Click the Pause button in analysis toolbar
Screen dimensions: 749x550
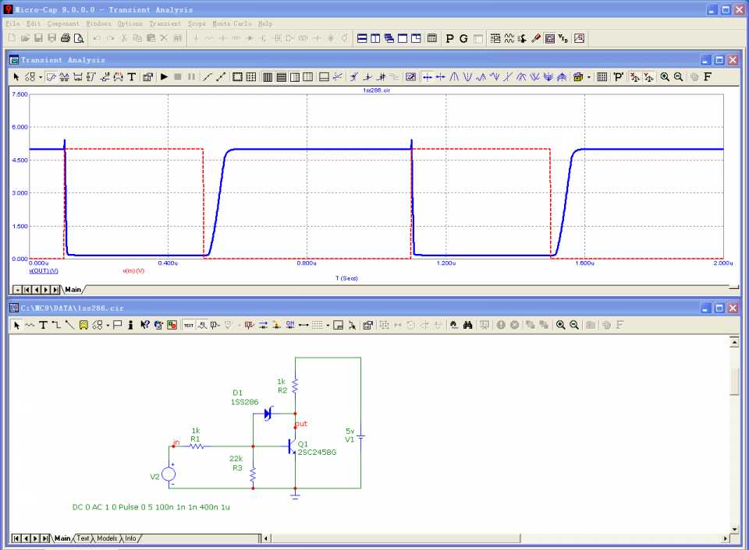pos(191,77)
